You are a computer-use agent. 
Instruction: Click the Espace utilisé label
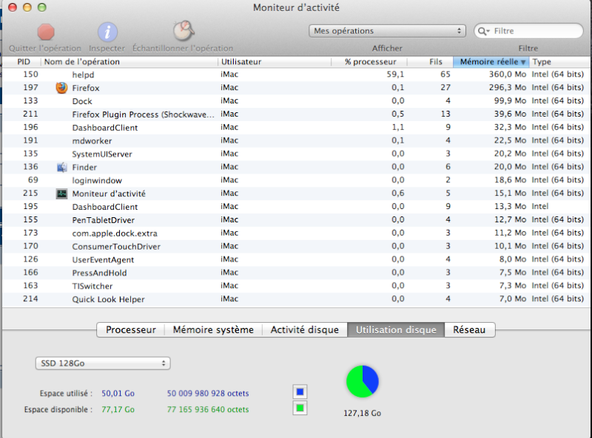(66, 394)
